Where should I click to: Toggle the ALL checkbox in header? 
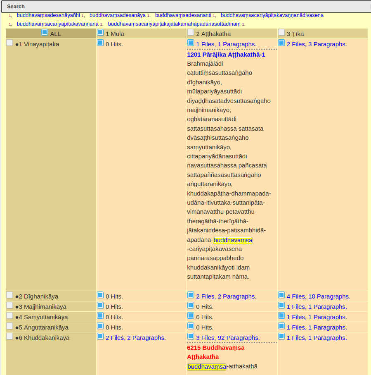click(x=45, y=32)
